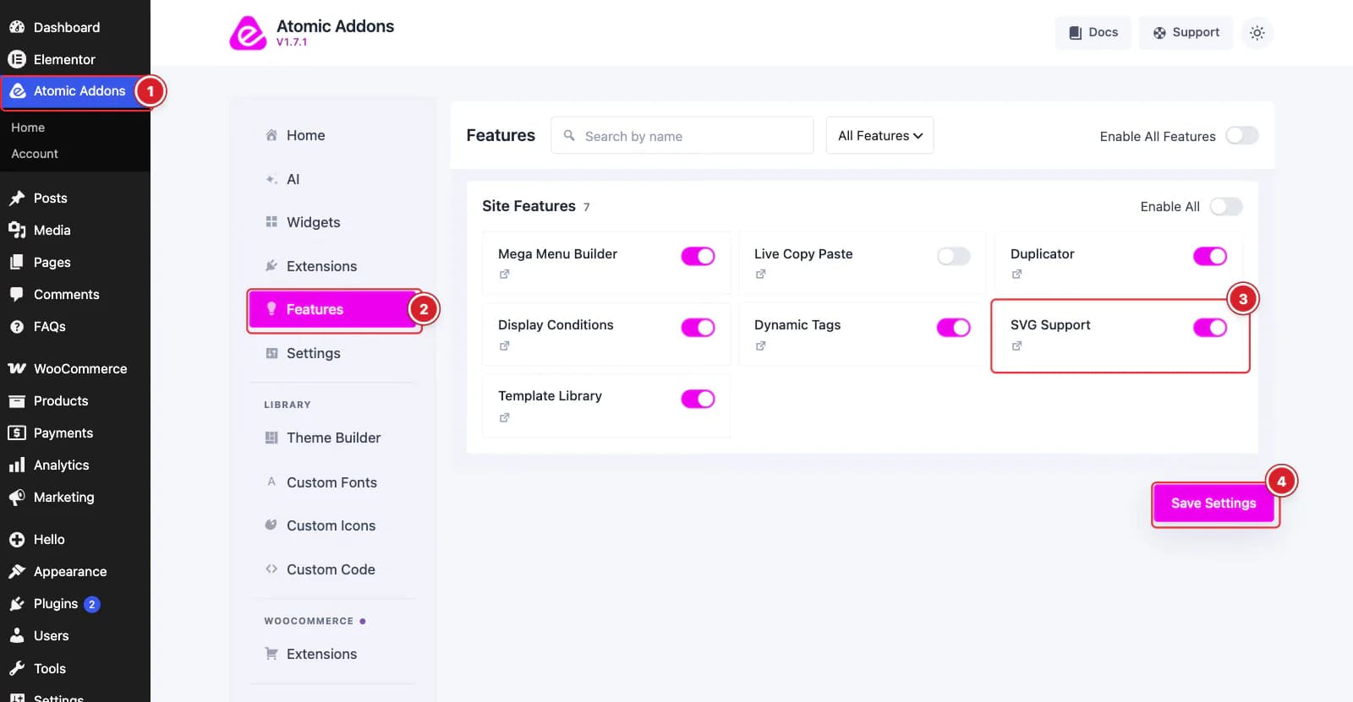Switch off the SVG Support toggle

pos(1210,327)
